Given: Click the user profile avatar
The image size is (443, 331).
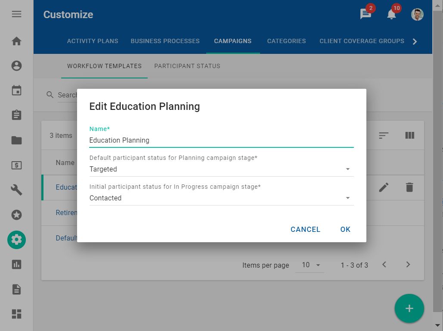Looking at the screenshot, I should 417,15.
